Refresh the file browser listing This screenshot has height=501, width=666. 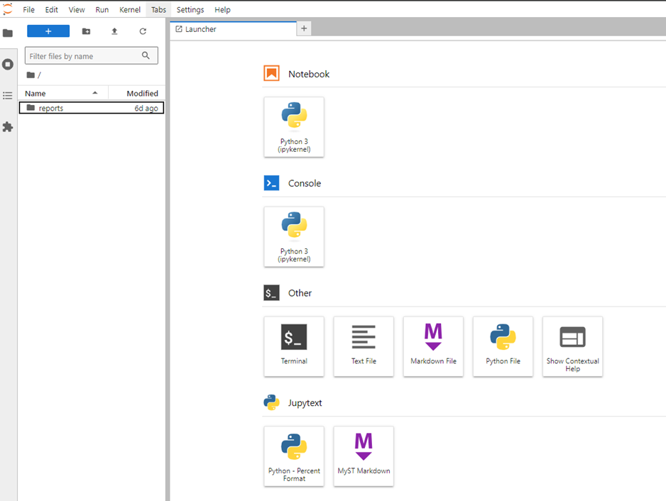(x=143, y=31)
